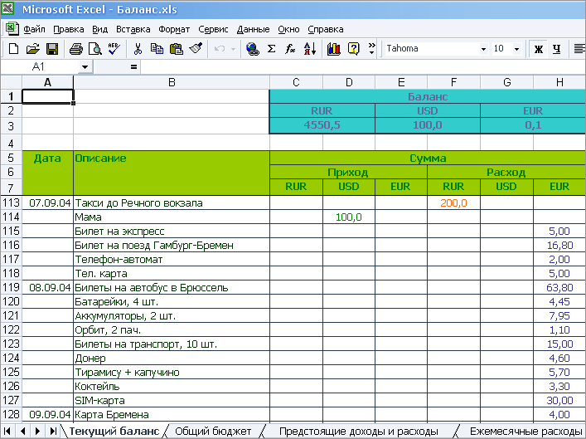This screenshot has width=586, height=439.
Task: Open the Правка menu
Action: pos(69,29)
